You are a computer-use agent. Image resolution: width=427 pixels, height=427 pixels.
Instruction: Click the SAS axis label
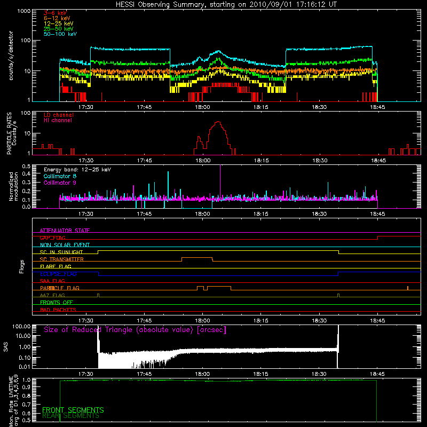[x=6, y=346]
